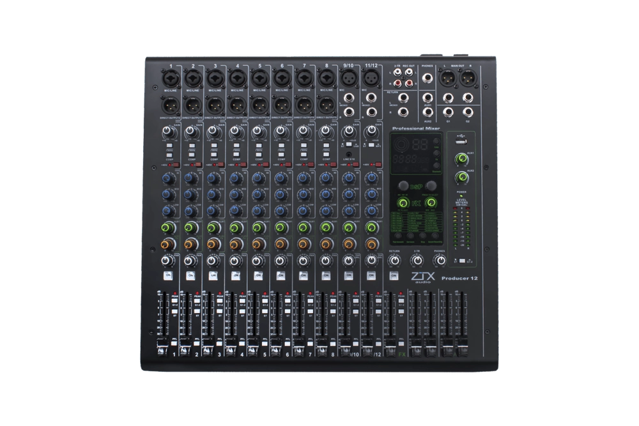Click the channel 9/10 MIC XLR input
The height and width of the screenshot is (426, 639).
(x=348, y=77)
